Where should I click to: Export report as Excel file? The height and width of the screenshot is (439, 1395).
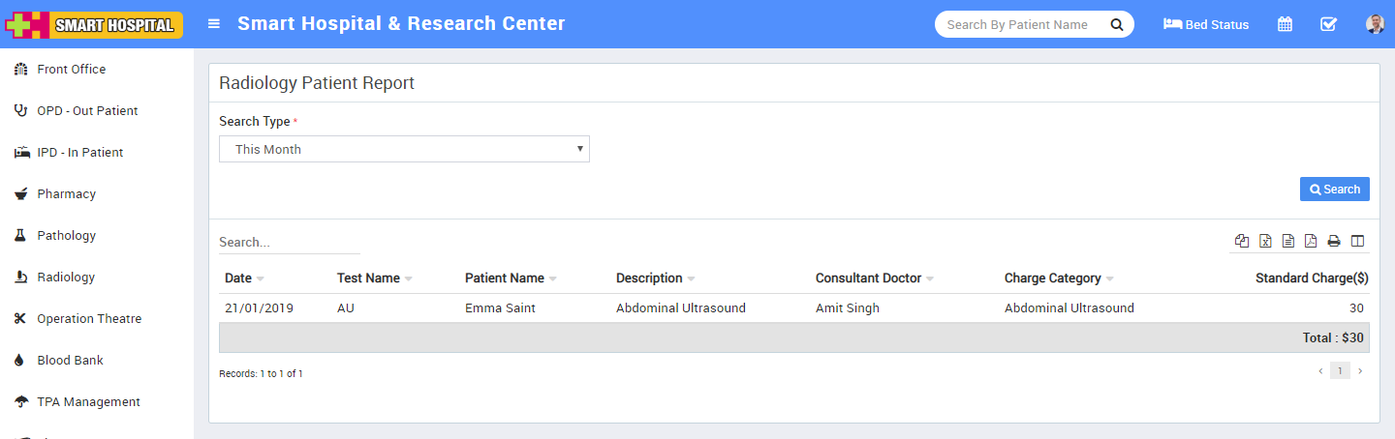click(x=1265, y=241)
